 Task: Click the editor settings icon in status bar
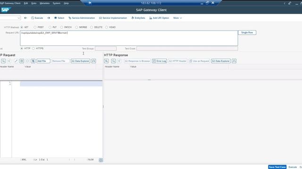pyautogui.click(x=101, y=160)
